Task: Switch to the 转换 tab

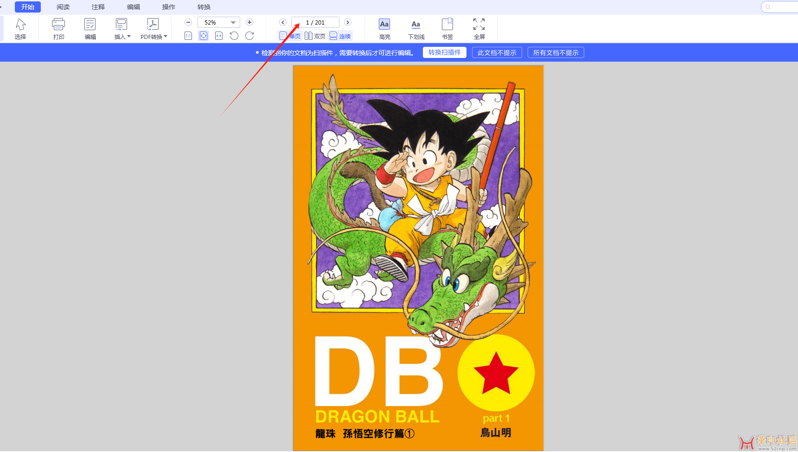Action: click(x=204, y=7)
